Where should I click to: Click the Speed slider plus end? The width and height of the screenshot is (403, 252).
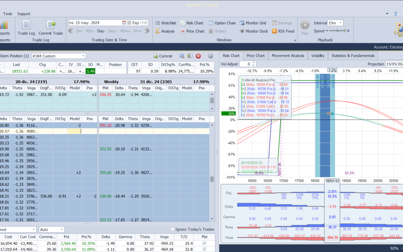[348, 31]
